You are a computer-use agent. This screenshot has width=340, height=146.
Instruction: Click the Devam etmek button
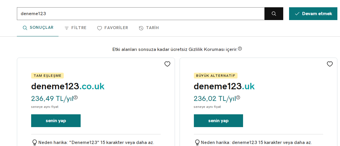[x=313, y=14]
